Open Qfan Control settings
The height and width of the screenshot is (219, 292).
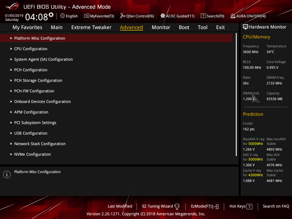coord(137,16)
